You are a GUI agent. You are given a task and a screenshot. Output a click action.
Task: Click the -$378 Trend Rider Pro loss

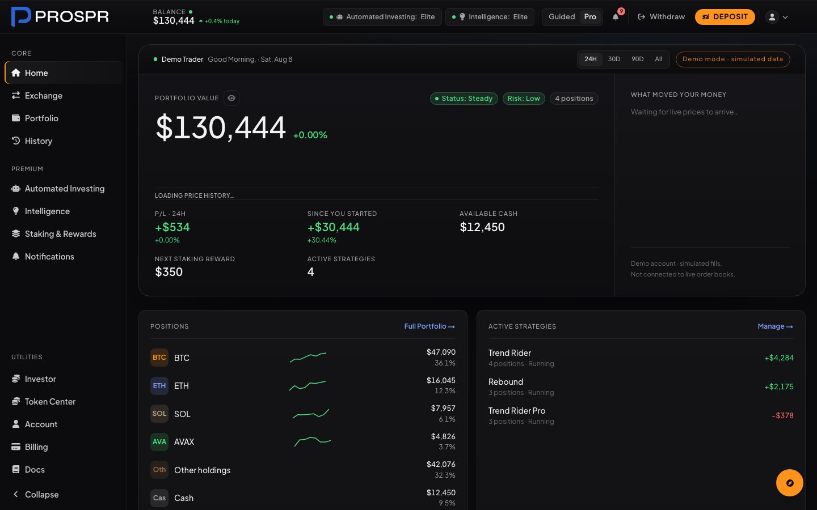coord(782,415)
